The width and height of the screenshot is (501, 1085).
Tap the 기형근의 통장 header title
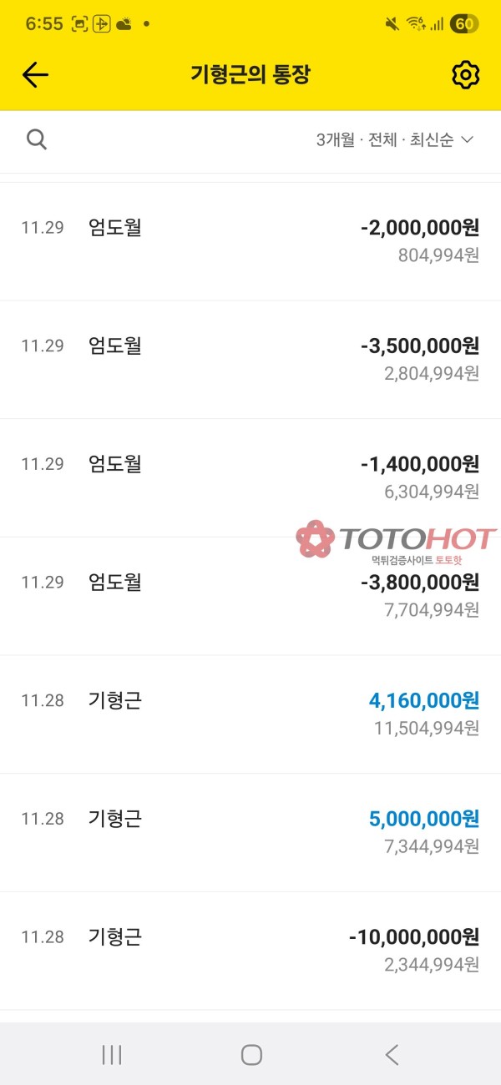[250, 75]
